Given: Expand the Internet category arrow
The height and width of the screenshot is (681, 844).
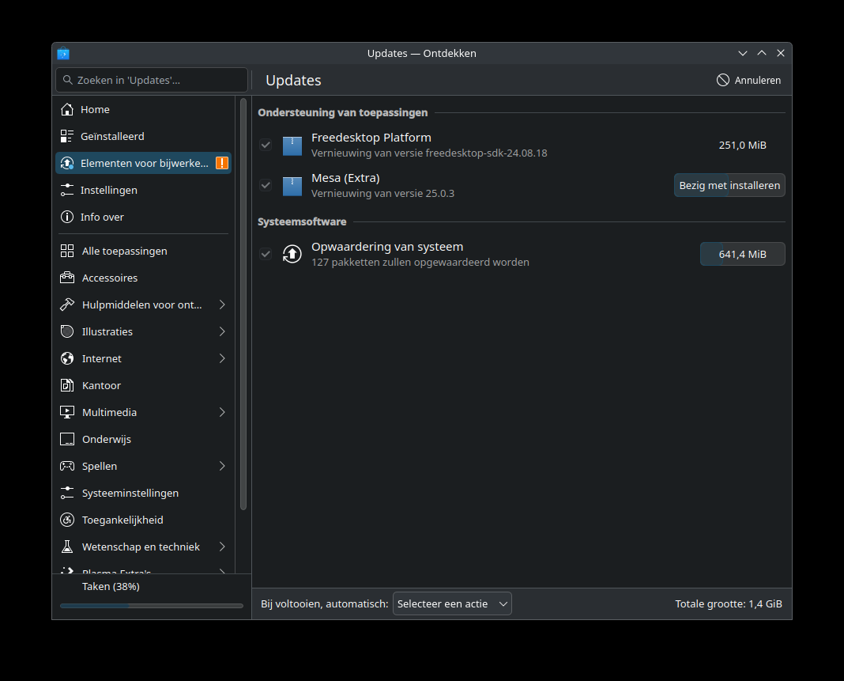Looking at the screenshot, I should (x=222, y=359).
